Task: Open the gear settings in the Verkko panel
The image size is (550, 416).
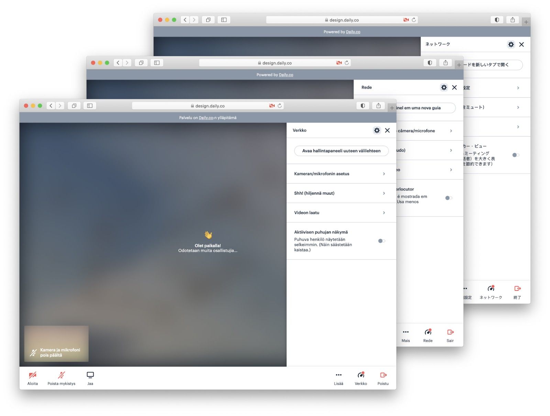Action: coord(377,130)
